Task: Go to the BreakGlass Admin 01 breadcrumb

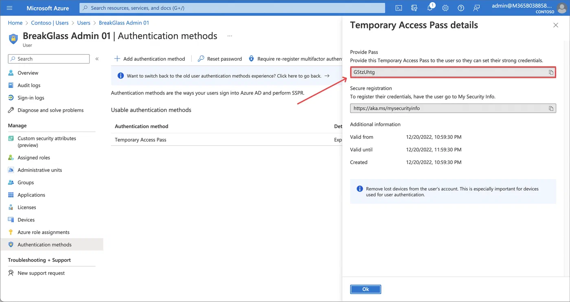Action: point(124,23)
